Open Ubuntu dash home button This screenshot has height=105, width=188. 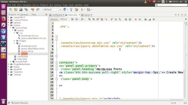point(3,7)
